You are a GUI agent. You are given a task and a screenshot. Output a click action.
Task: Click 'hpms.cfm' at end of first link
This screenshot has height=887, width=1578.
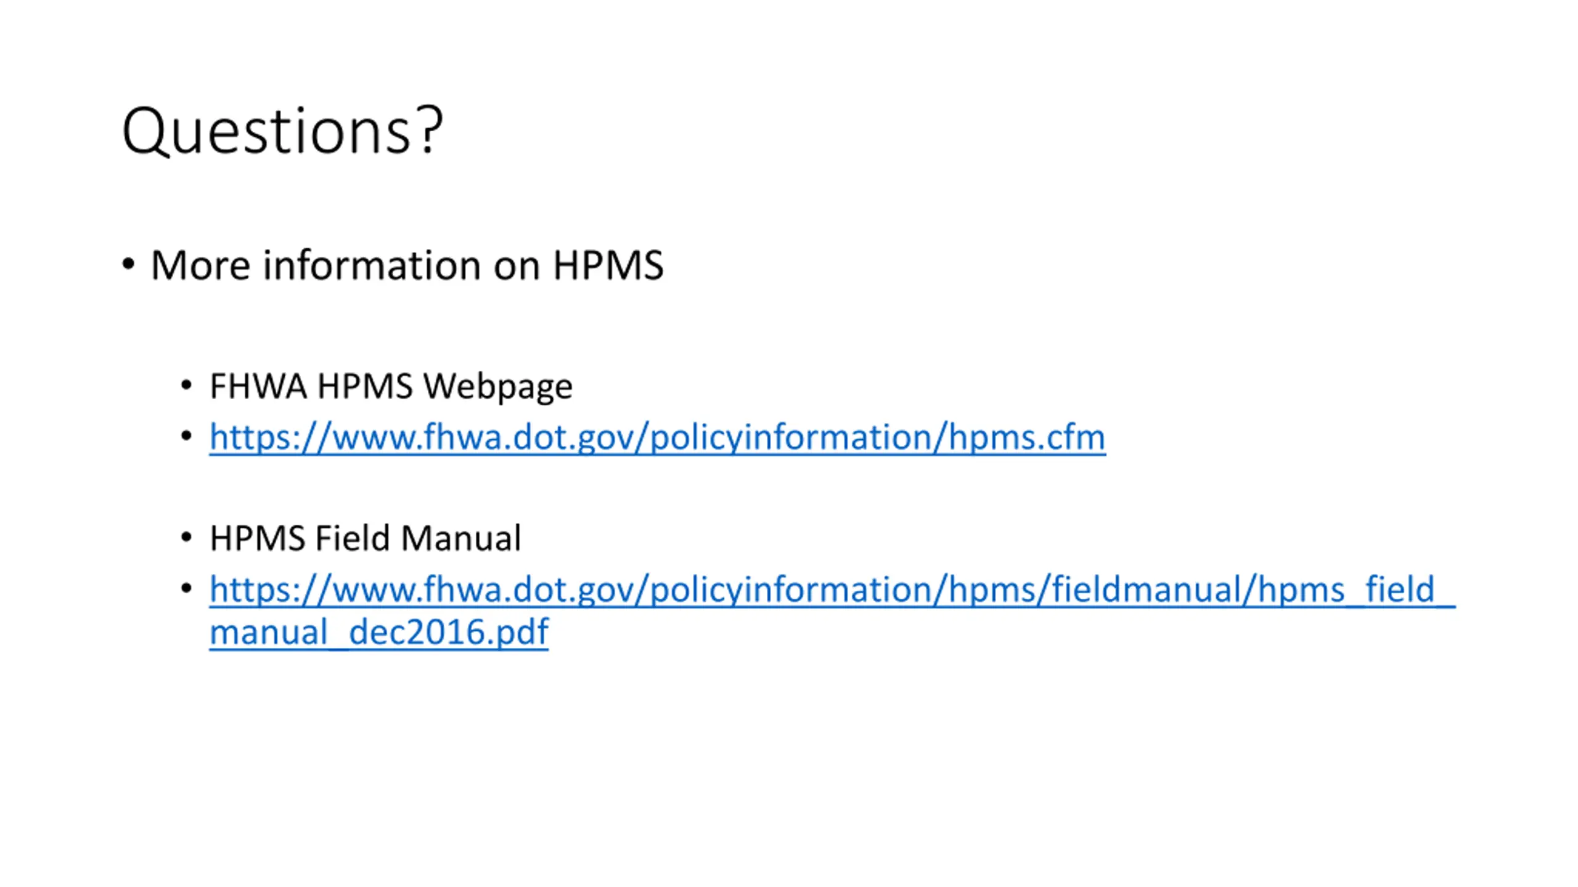pos(1026,438)
